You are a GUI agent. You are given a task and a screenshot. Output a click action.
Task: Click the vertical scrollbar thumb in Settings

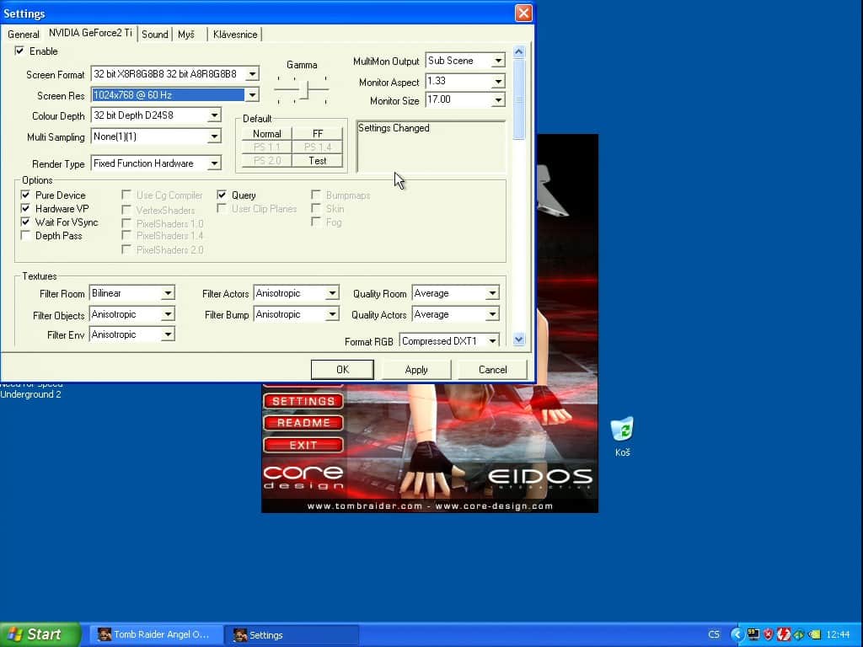518,99
